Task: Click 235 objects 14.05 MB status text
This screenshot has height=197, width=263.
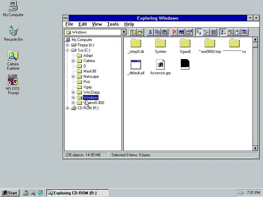Action: coord(83,155)
